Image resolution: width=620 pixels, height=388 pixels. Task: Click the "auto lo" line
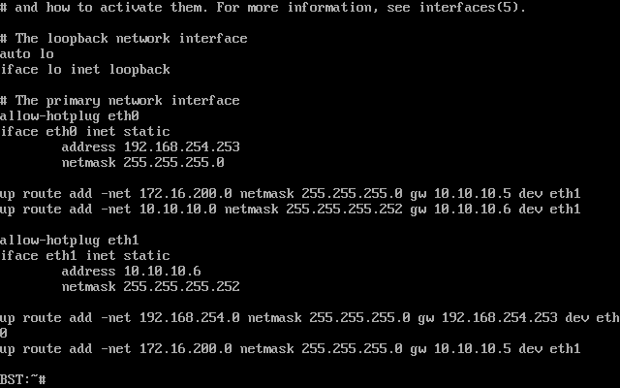tap(27, 54)
